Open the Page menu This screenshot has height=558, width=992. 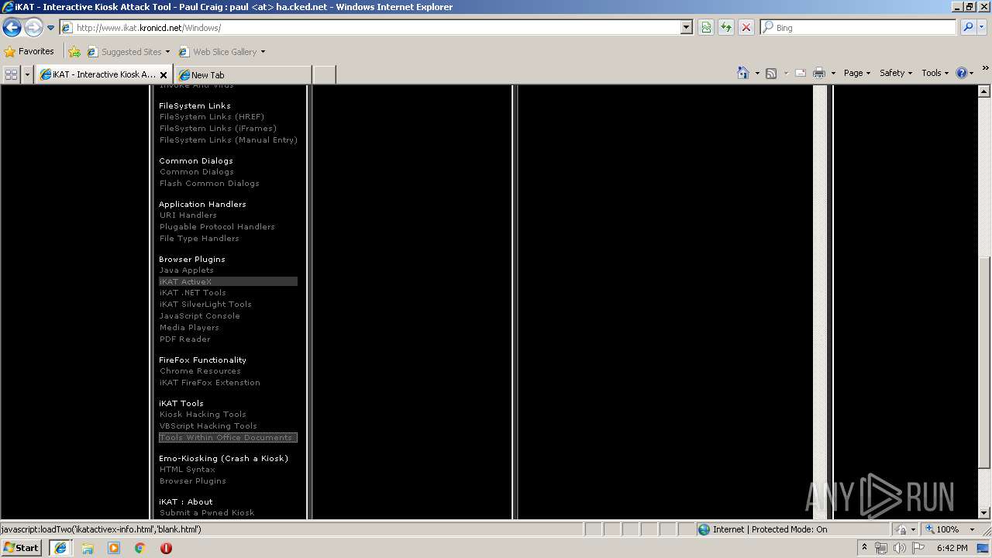point(857,73)
